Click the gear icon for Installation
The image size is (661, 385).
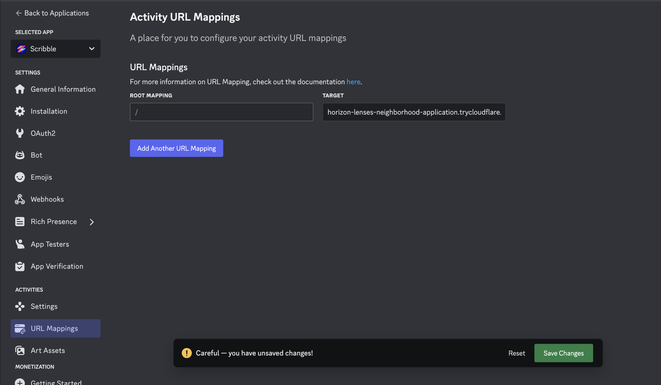[20, 111]
